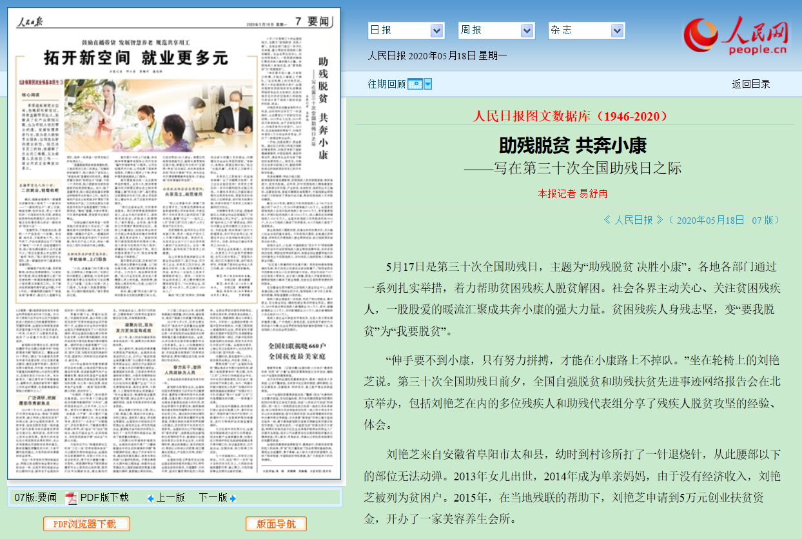The height and width of the screenshot is (539, 802).
Task: Expand the 周报 dropdown
Action: 527,30
